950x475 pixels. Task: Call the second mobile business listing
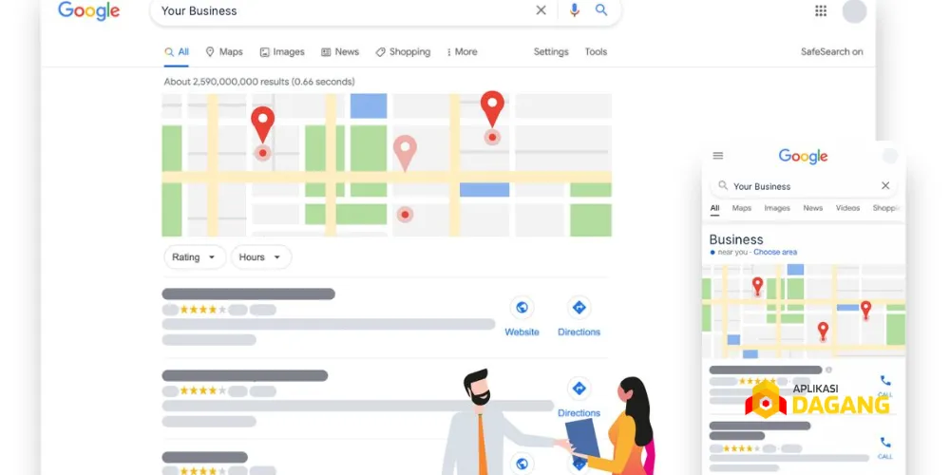click(885, 447)
